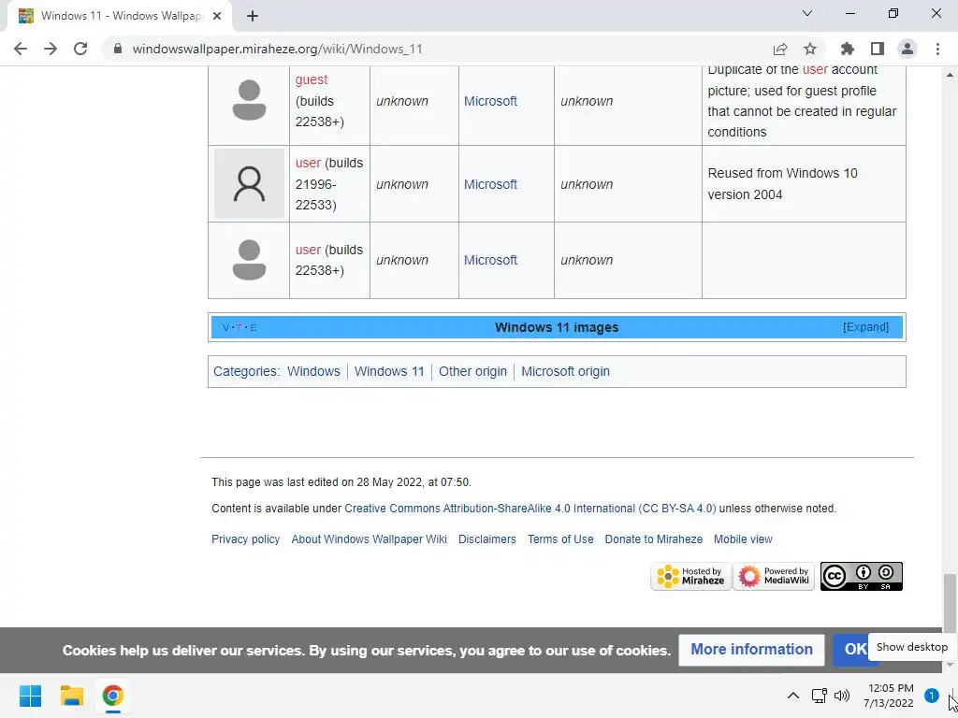
Task: Click the page last edited text
Action: [x=341, y=482]
